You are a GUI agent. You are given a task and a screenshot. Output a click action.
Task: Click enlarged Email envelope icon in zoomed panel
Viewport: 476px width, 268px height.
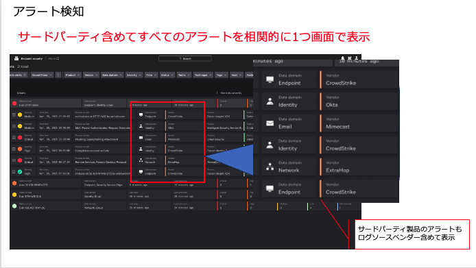coord(270,123)
